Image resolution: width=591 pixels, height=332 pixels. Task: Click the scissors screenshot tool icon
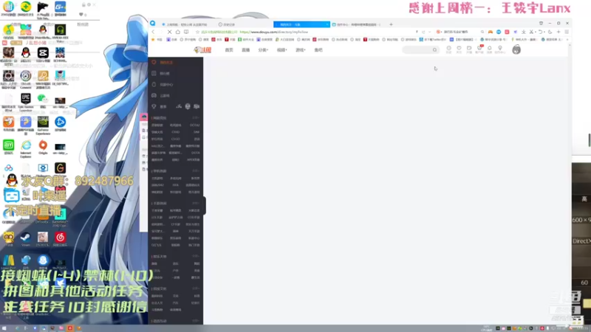(x=531, y=32)
